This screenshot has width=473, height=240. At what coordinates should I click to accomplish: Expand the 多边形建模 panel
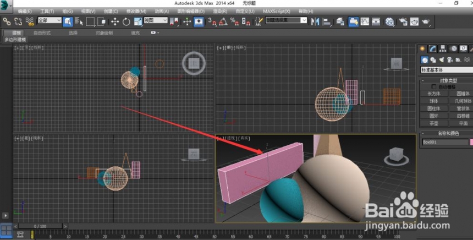pyautogui.click(x=15, y=40)
